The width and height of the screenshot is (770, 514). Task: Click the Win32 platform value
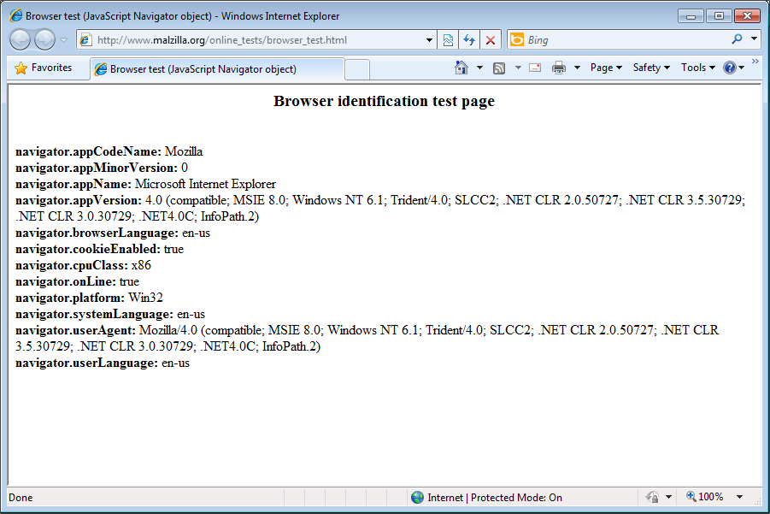(x=145, y=298)
